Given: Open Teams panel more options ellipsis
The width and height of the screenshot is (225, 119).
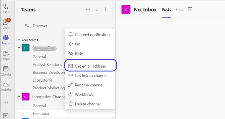Looking at the screenshot, I should pos(88,9).
